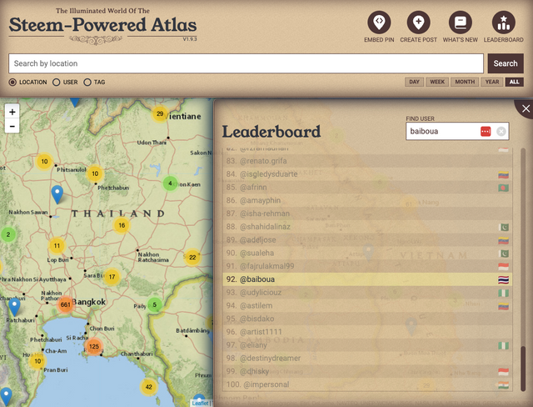Open the green 4 cluster near Khon Kaen
The width and height of the screenshot is (533, 407).
point(170,183)
